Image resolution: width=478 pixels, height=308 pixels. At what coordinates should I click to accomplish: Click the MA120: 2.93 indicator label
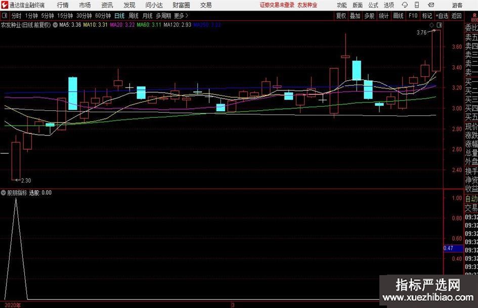pos(178,25)
